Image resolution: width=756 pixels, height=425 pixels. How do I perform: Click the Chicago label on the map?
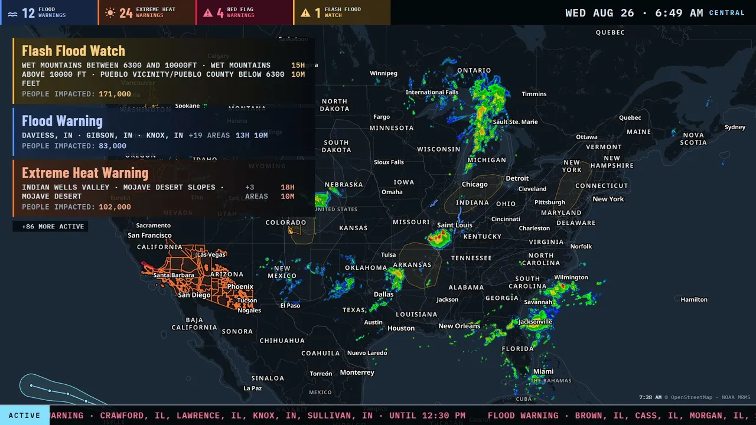click(475, 184)
